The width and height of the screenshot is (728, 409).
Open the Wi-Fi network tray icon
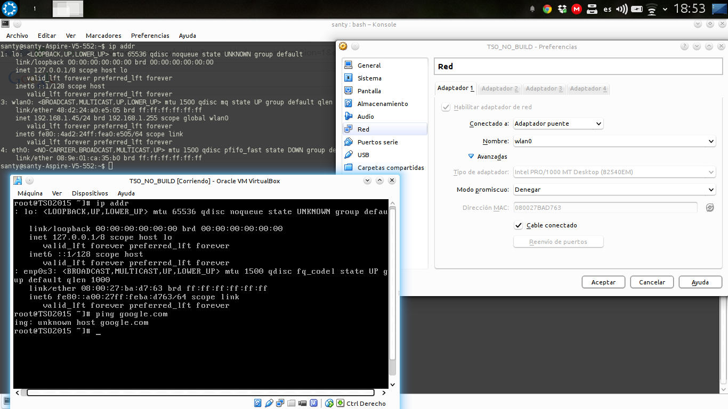point(651,9)
